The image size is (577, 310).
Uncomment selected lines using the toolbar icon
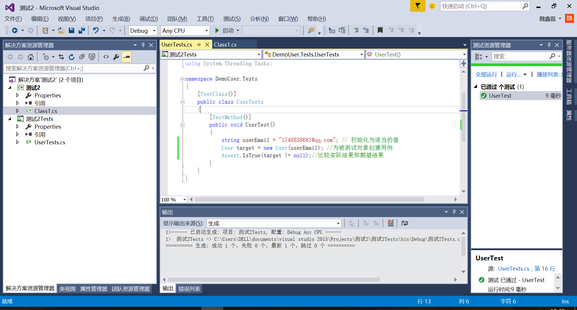coord(366,30)
